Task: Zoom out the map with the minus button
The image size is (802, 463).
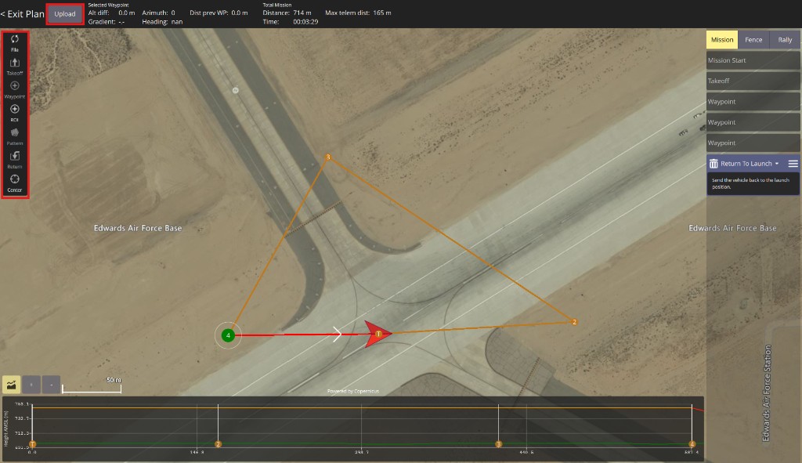Action: [x=51, y=384]
